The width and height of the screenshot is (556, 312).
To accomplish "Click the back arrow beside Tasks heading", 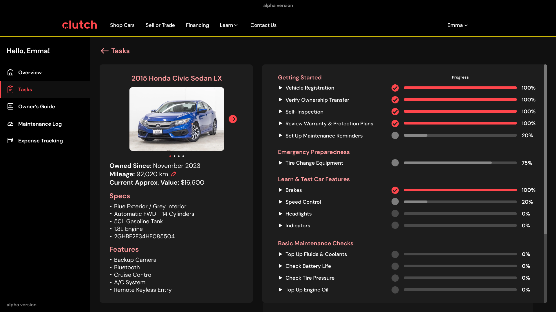I will [x=105, y=51].
